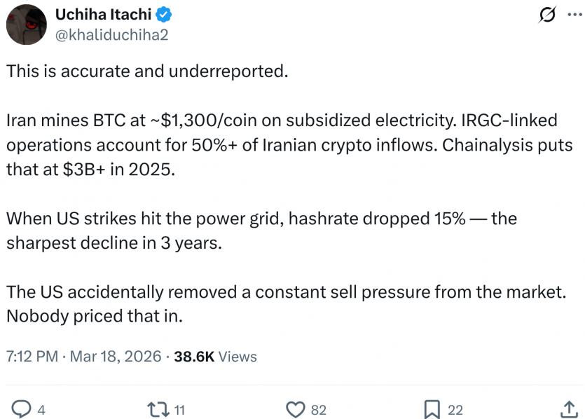
Task: View the 38.6K Views analytics
Action: click(x=215, y=357)
